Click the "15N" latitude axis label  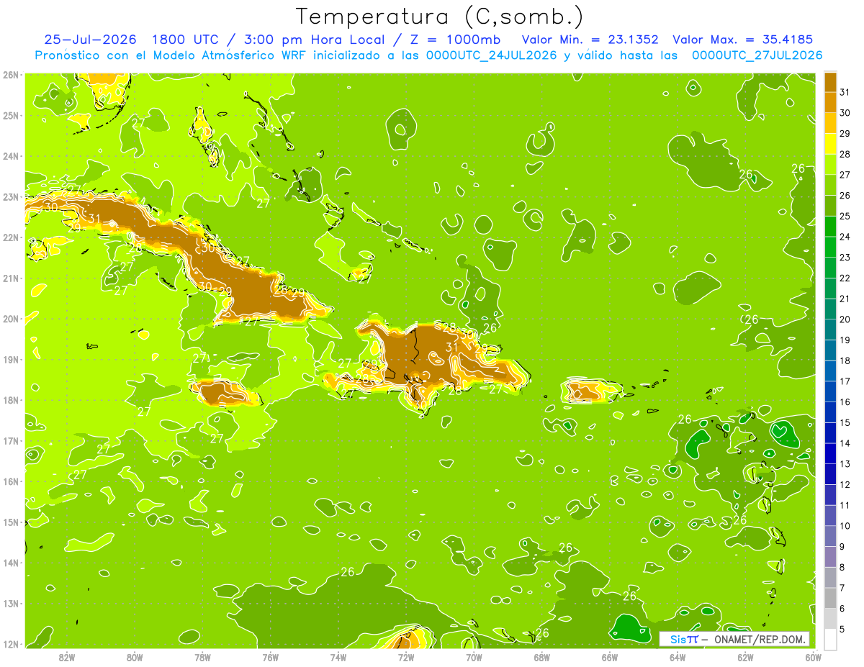[11, 522]
